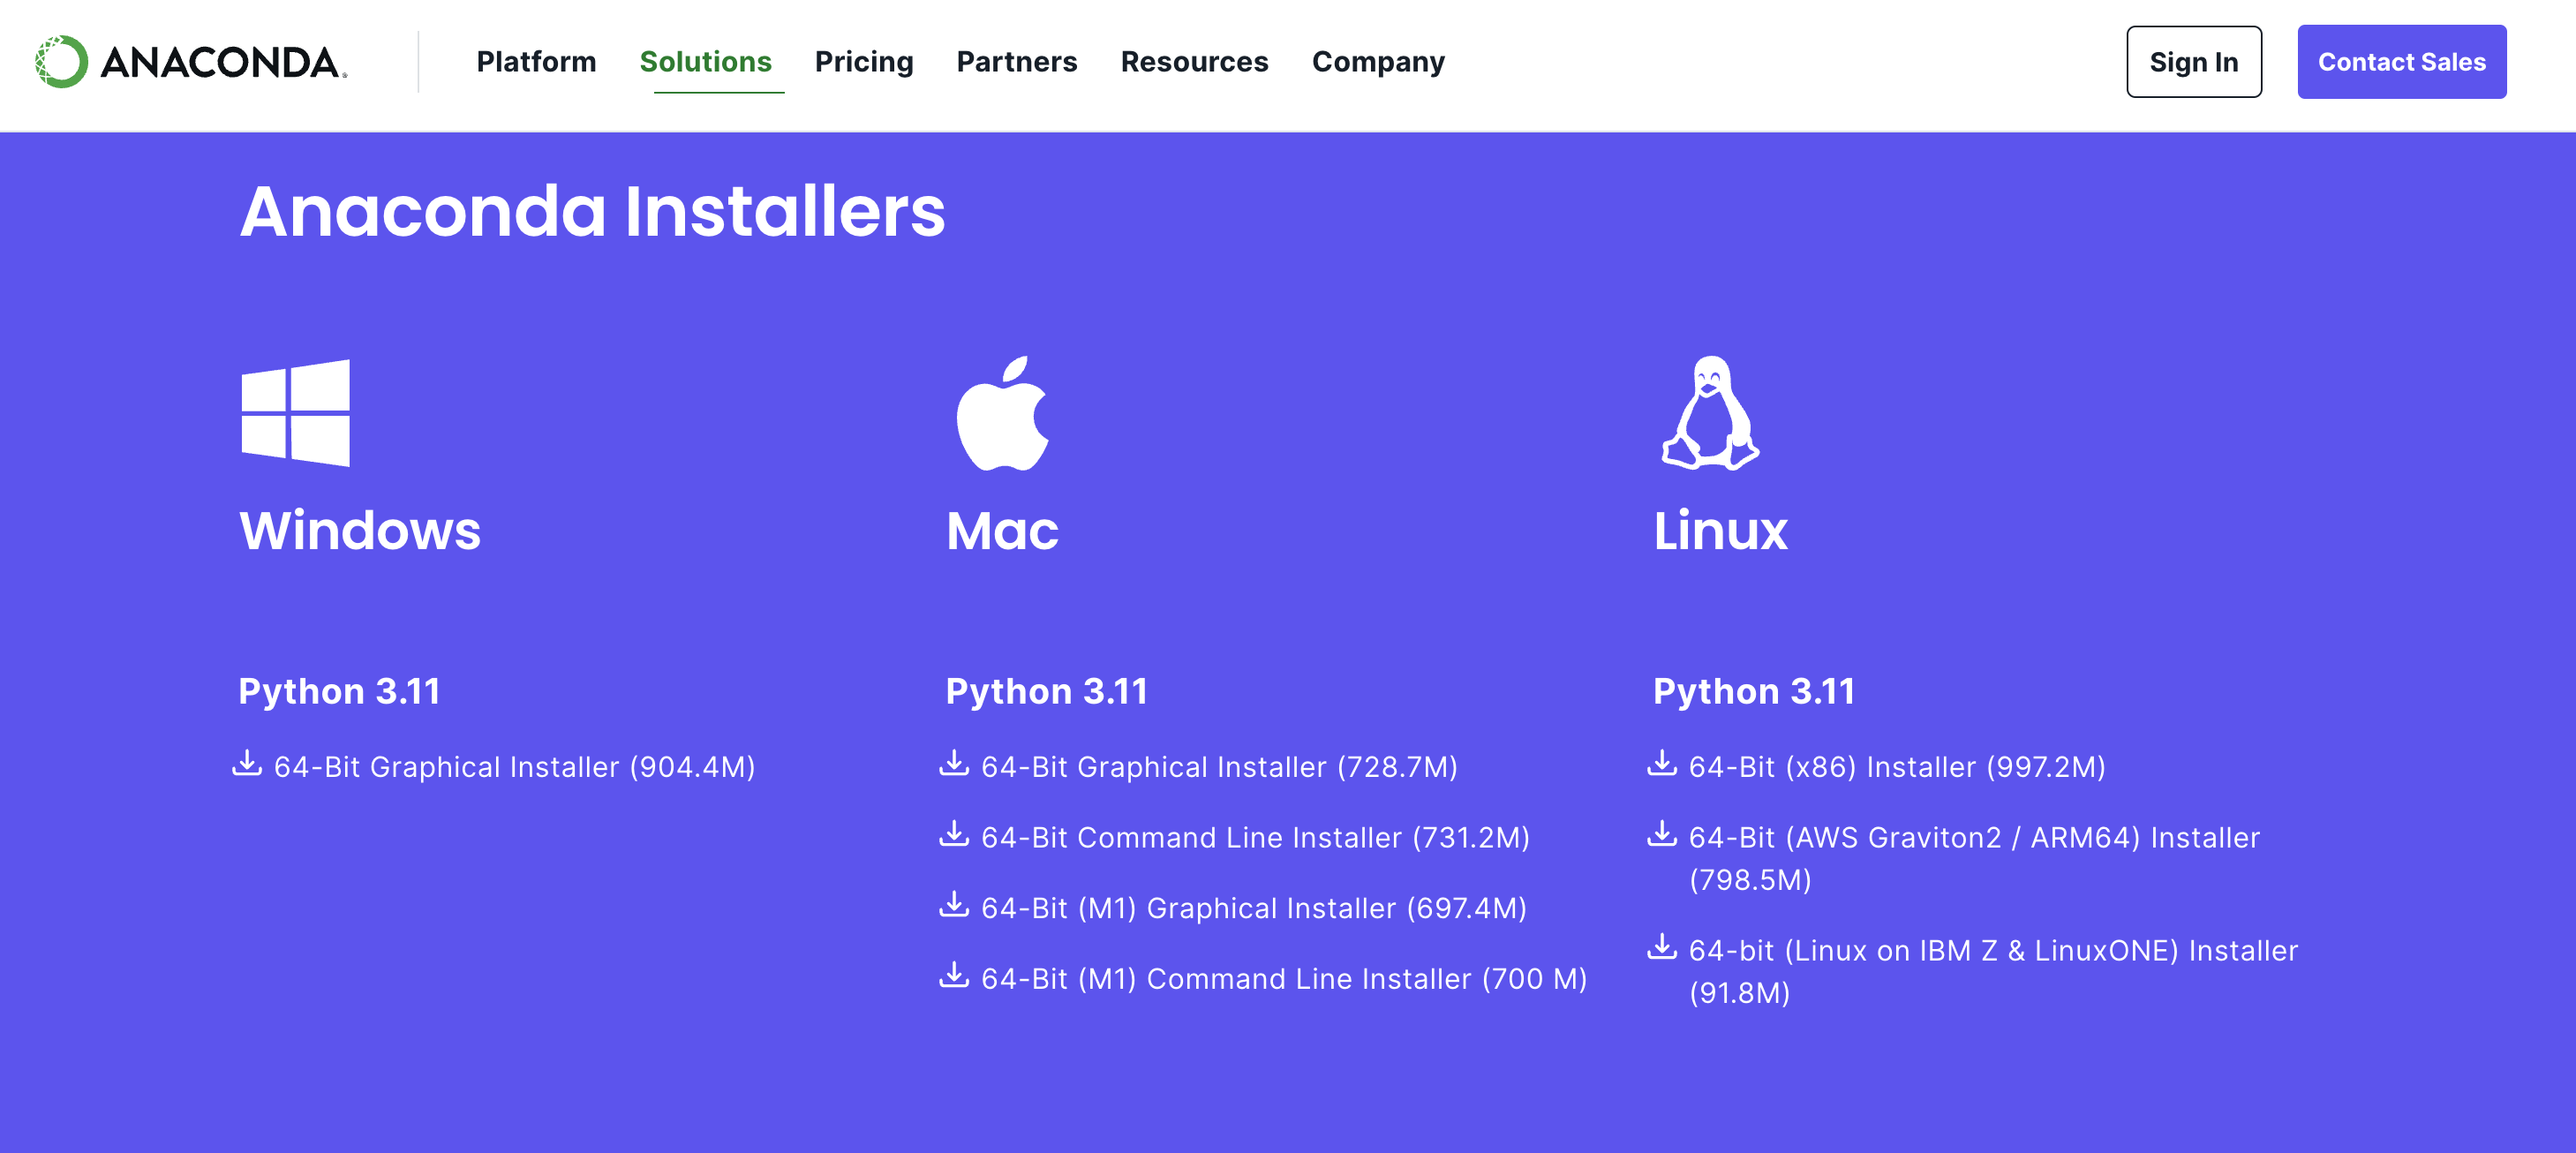This screenshot has height=1153, width=2576.
Task: Open the Platform navigation menu
Action: click(536, 62)
